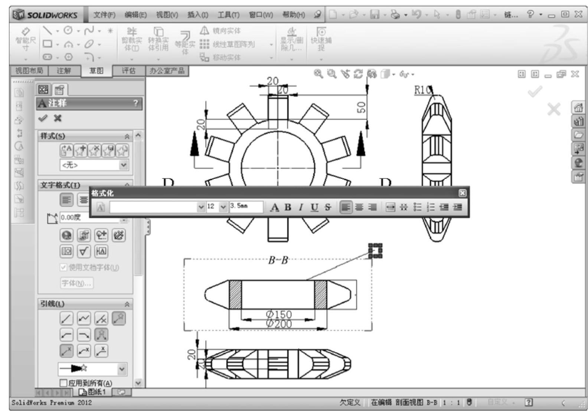Click the 3.5mm text height field

pos(246,207)
